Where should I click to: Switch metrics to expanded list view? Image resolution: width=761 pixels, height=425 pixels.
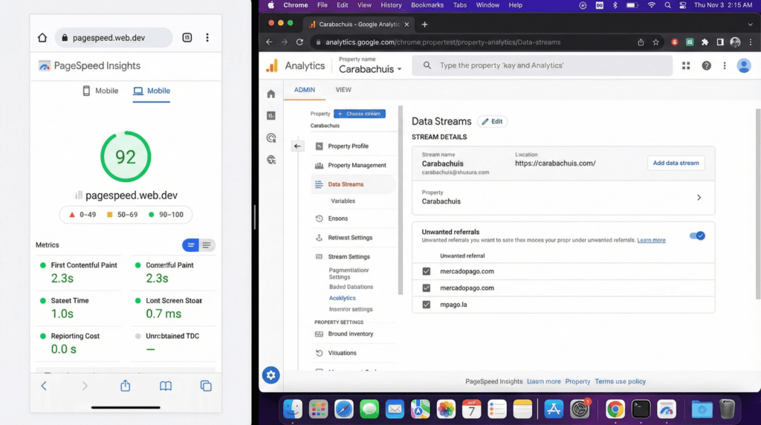[207, 245]
